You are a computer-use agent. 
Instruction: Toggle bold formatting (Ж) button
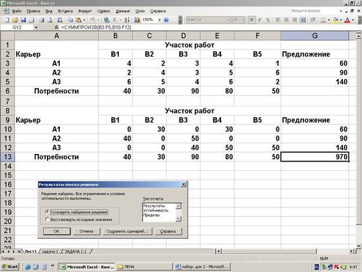[252, 20]
